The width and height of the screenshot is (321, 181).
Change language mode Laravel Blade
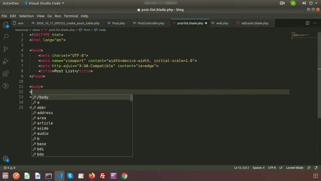[x=294, y=167]
